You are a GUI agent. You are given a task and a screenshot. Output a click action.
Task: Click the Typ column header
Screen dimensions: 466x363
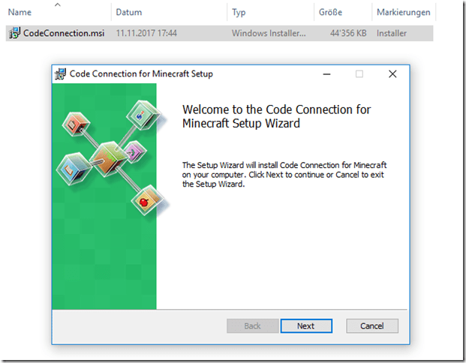tap(239, 13)
